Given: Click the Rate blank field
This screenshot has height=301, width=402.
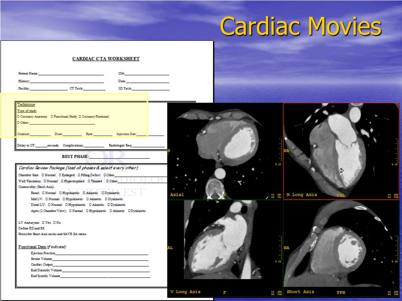Looking at the screenshot, I should 103,135.
